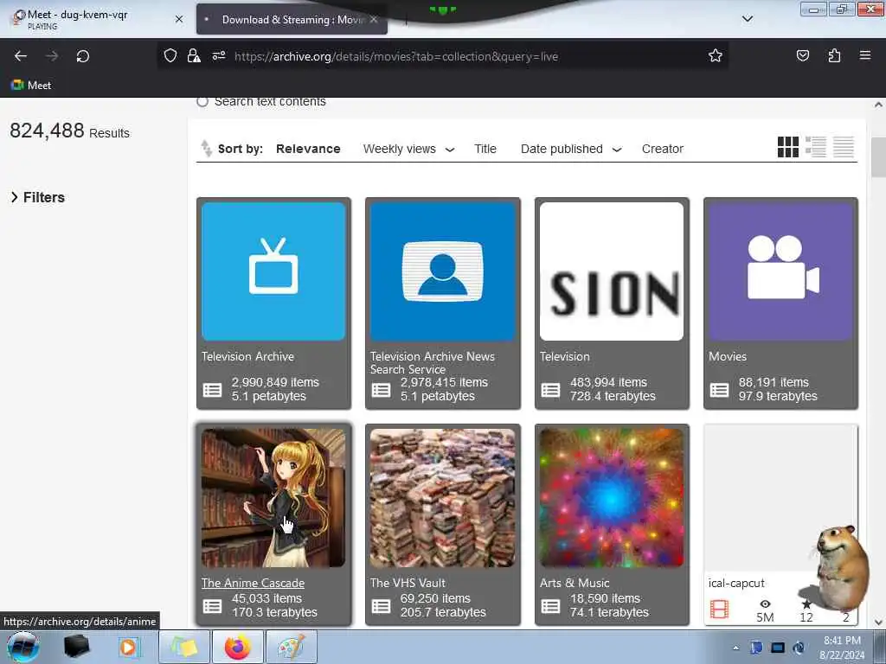
Task: Open Television Archive News Search Service thumbnail
Action: [x=442, y=271]
